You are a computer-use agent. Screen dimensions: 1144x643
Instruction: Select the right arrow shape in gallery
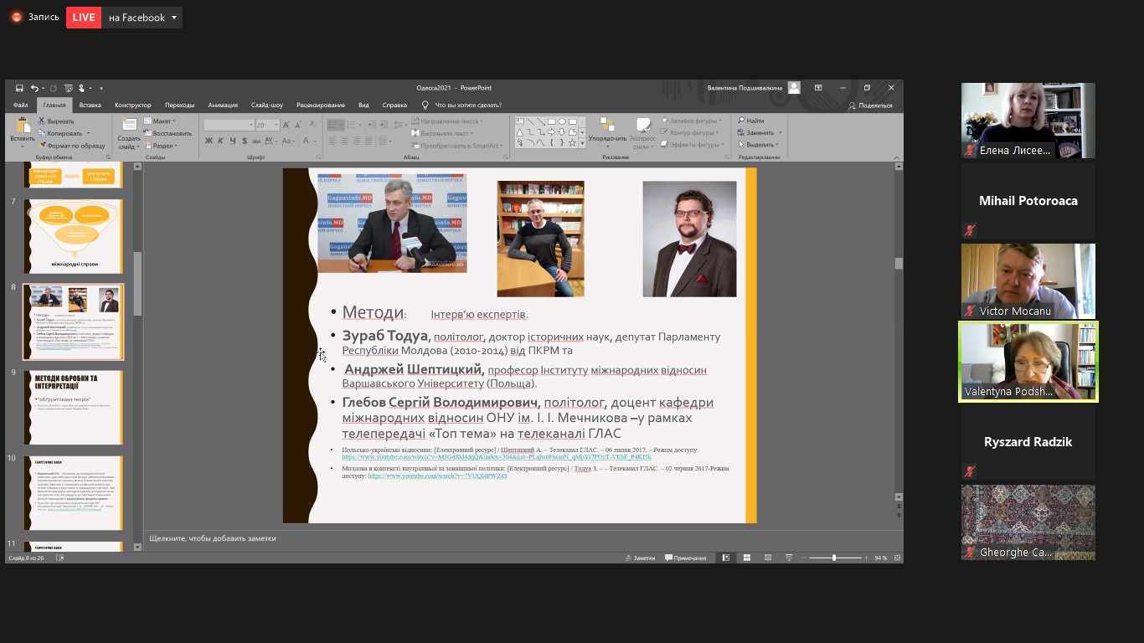click(552, 132)
